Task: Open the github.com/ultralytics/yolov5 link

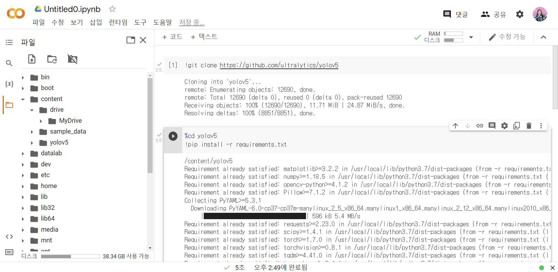Action: coord(279,65)
